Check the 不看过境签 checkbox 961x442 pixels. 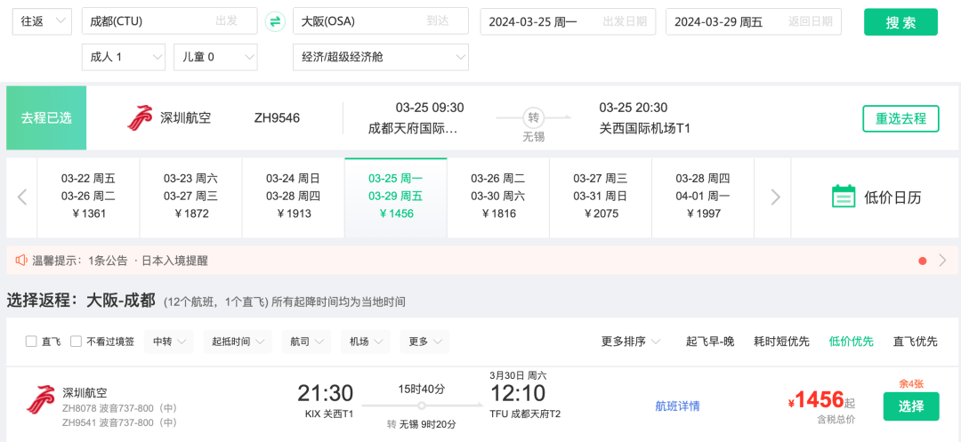[76, 342]
